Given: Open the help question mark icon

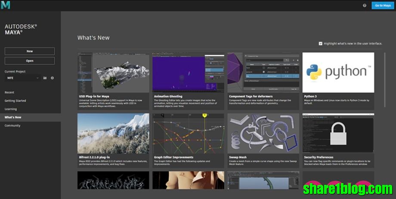Looking at the screenshot, I should coord(365,6).
